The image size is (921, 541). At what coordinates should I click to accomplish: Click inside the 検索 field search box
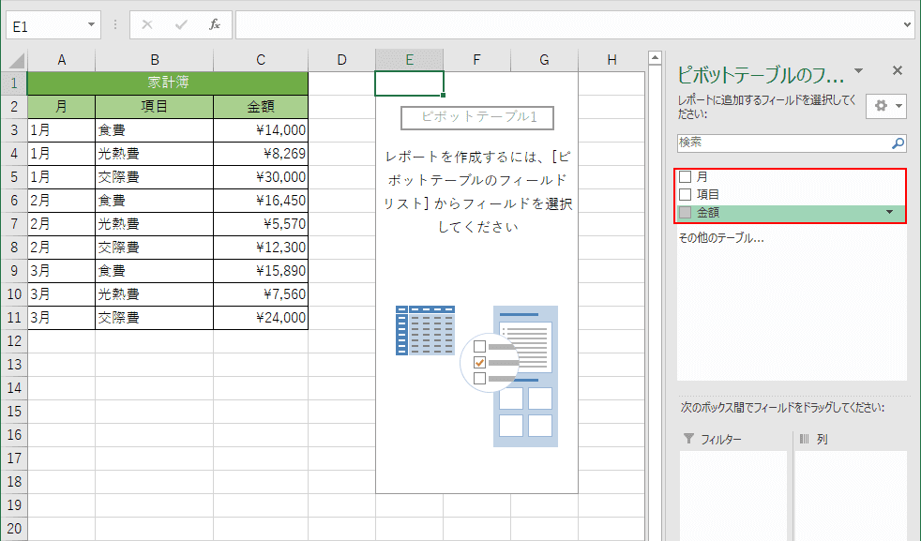(783, 143)
